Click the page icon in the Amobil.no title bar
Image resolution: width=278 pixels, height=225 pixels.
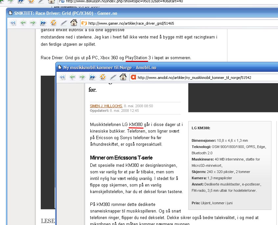60,67
